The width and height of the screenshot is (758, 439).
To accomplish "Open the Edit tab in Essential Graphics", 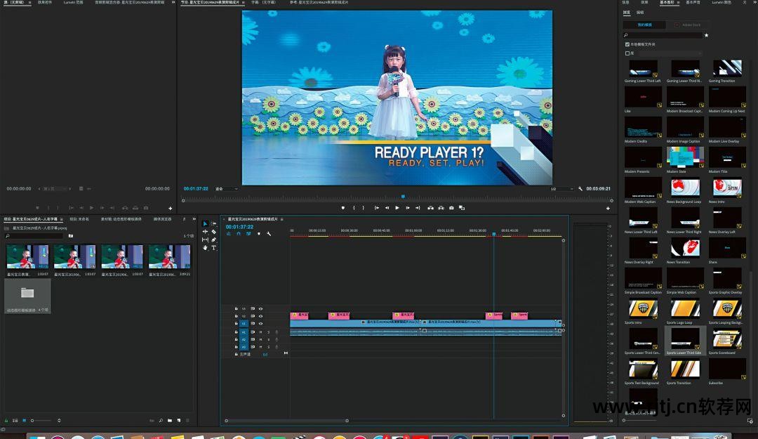I will [x=639, y=13].
